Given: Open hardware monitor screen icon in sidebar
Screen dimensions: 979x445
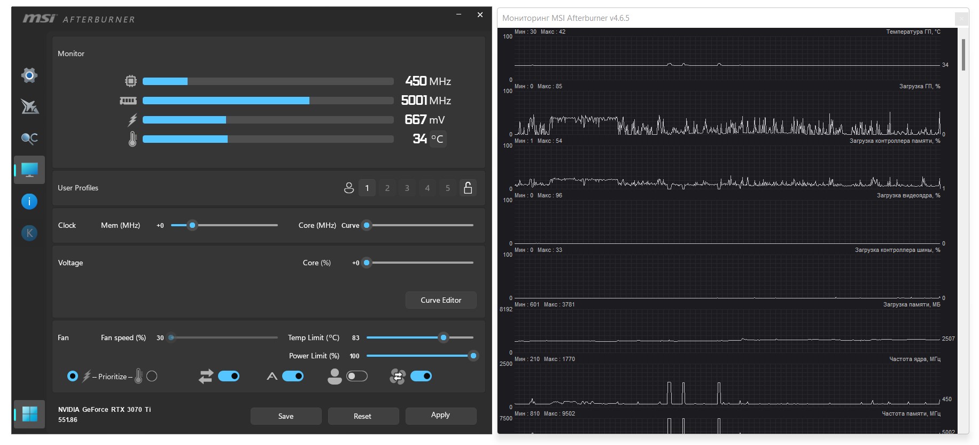Looking at the screenshot, I should click(x=29, y=170).
